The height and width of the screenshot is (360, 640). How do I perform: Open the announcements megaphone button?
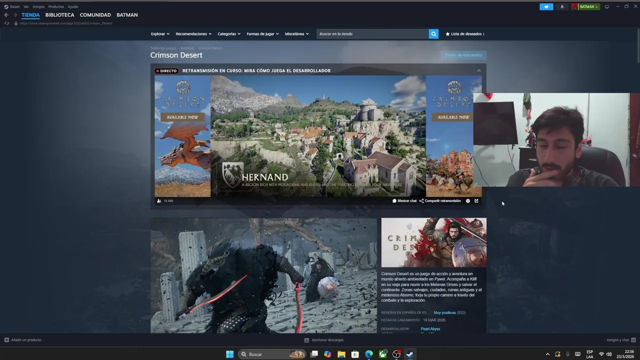click(x=546, y=6)
